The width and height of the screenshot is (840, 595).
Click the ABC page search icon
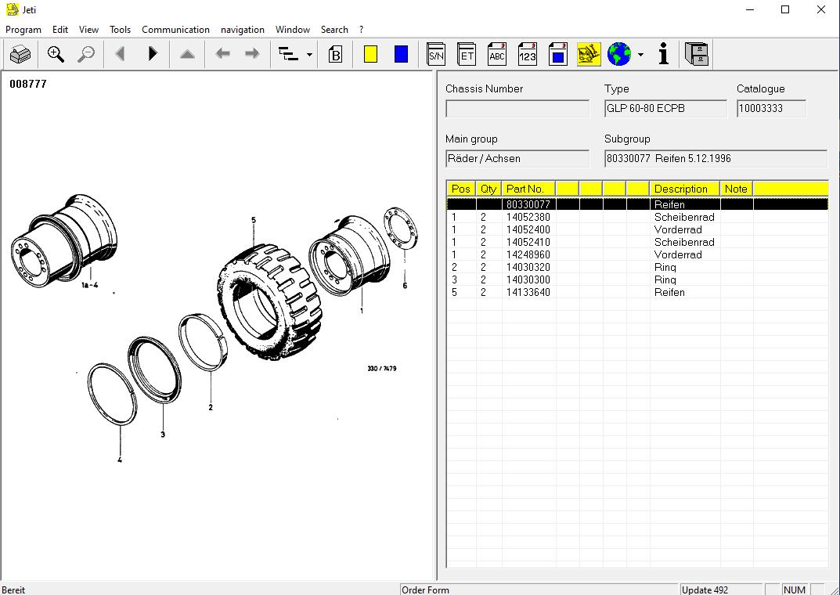click(x=497, y=54)
